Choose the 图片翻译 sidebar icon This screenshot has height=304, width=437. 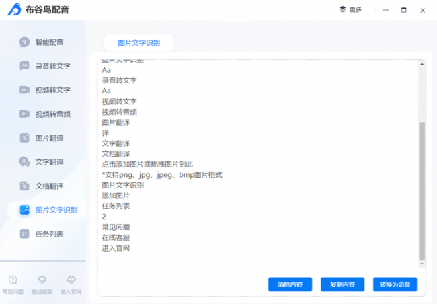[24, 138]
